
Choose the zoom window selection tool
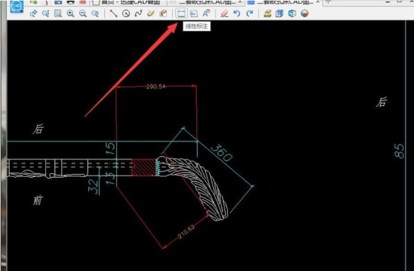pyautogui.click(x=58, y=14)
